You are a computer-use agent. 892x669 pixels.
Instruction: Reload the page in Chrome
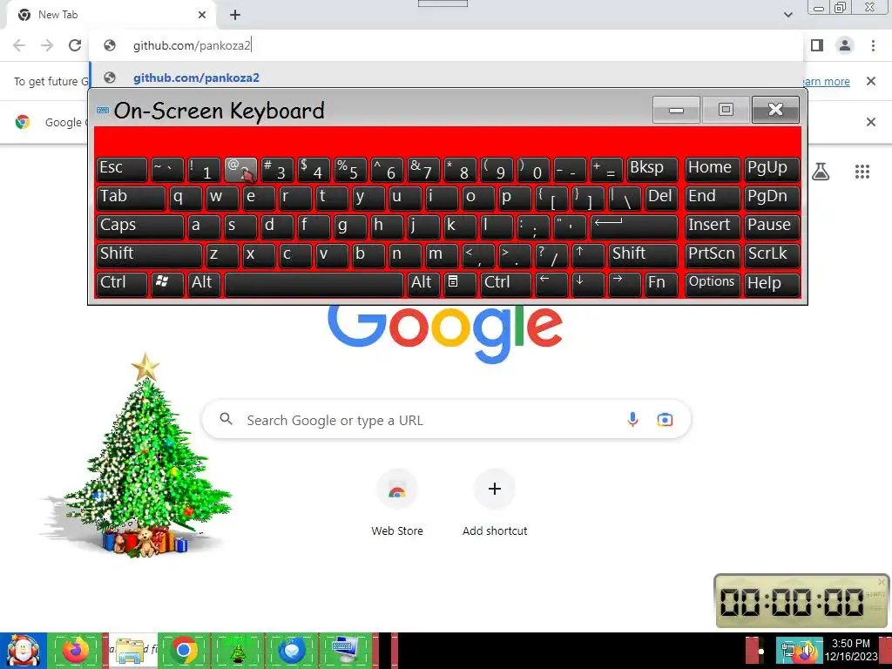(75, 45)
